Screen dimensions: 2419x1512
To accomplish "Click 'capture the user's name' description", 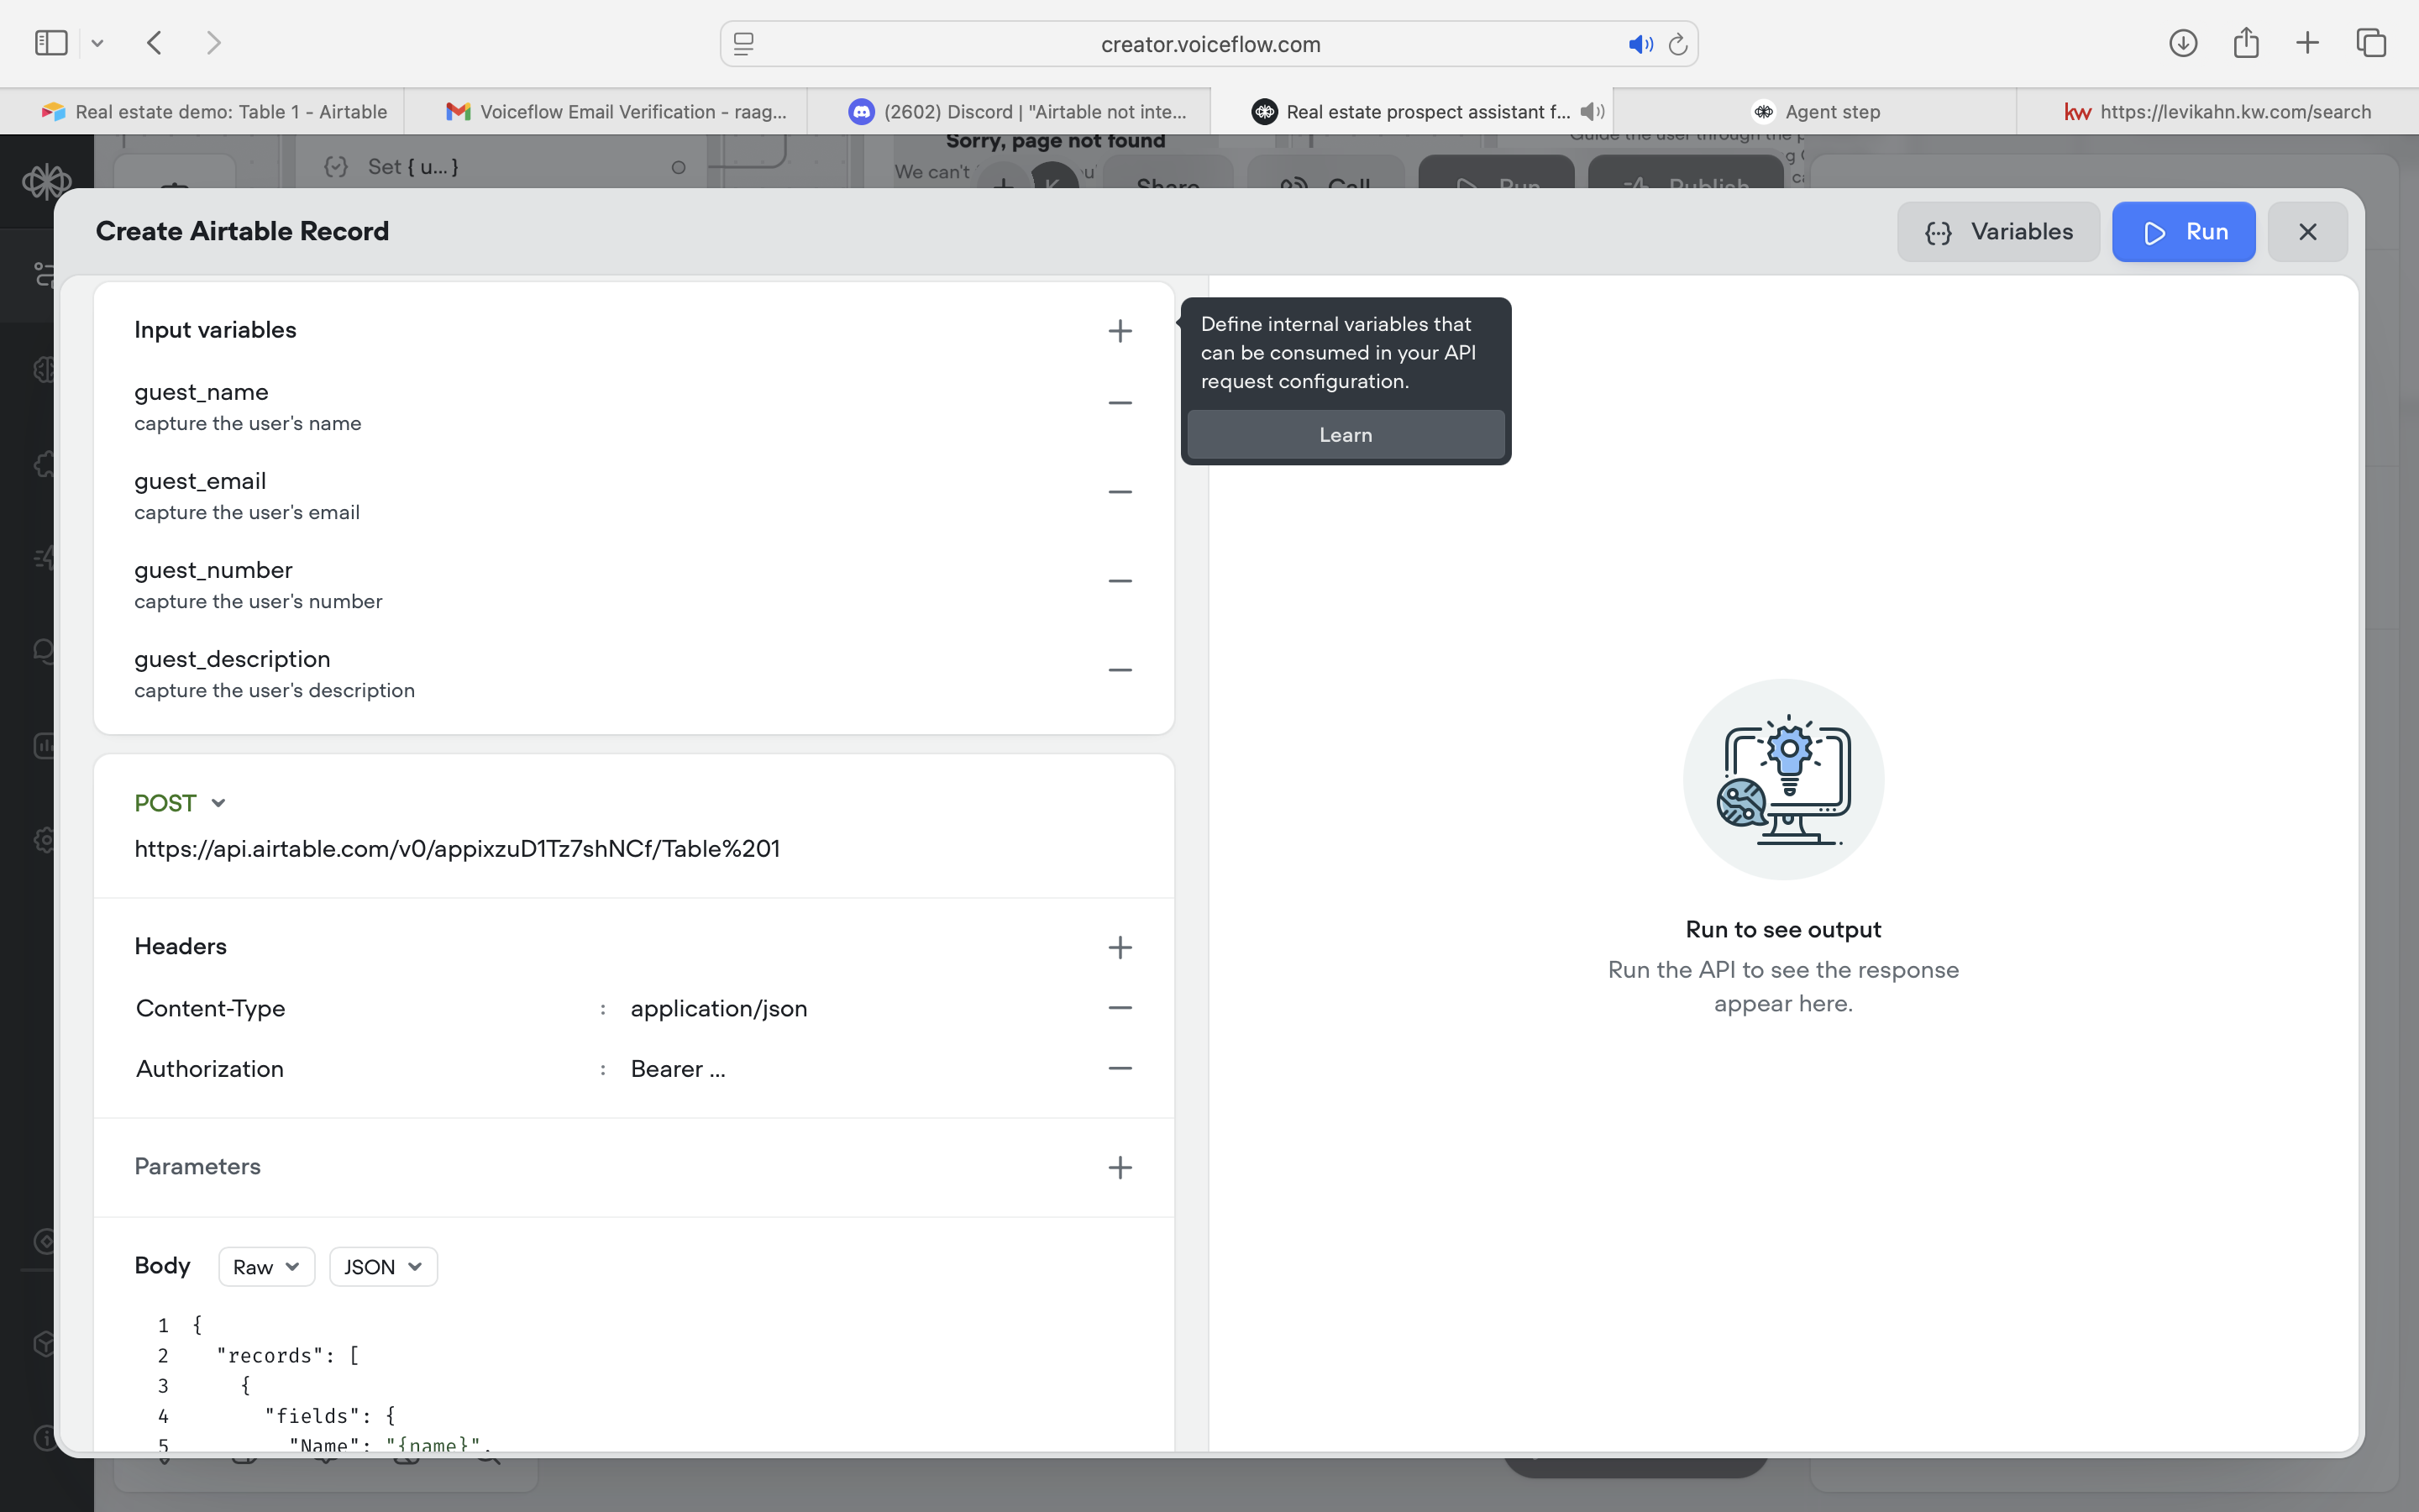I will [x=248, y=423].
